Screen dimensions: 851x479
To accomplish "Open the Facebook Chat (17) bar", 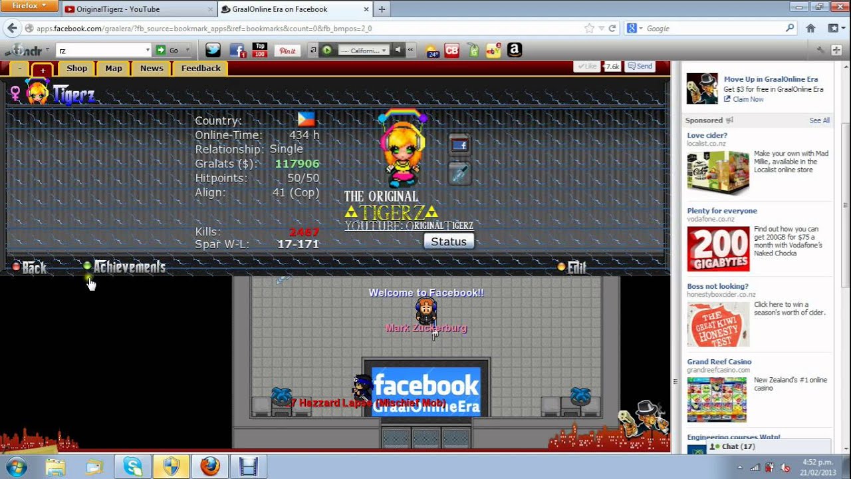I will [x=768, y=446].
